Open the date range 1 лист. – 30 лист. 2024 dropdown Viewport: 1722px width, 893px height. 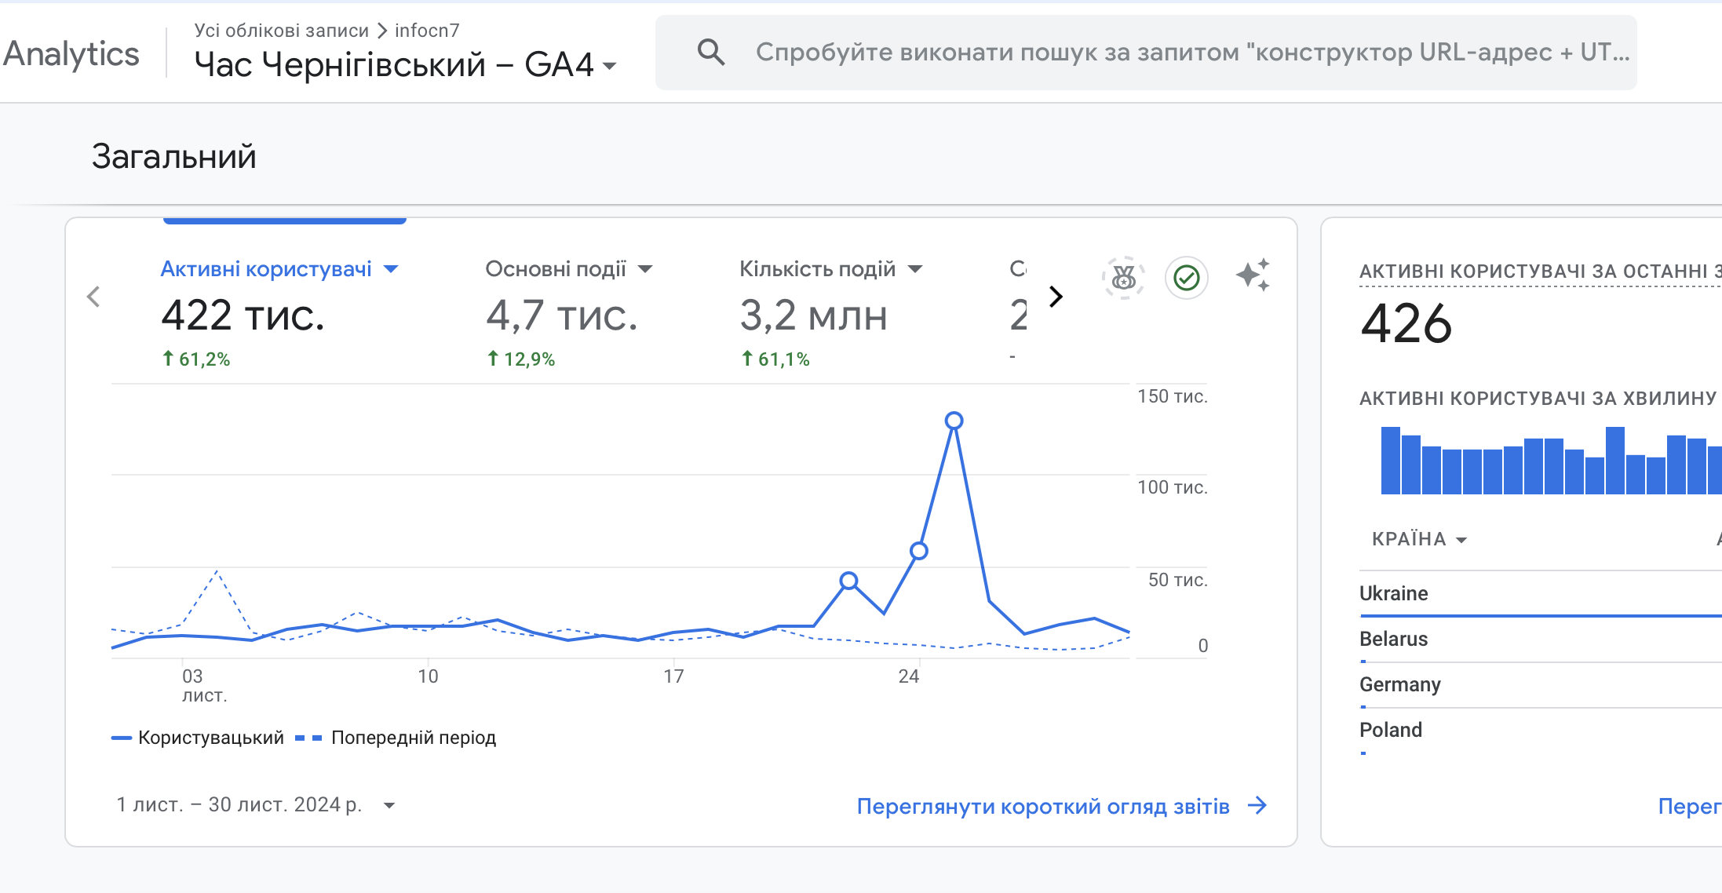(256, 805)
